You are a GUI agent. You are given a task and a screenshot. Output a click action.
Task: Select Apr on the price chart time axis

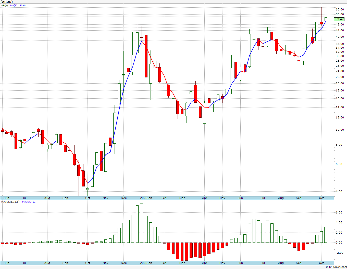(204, 198)
